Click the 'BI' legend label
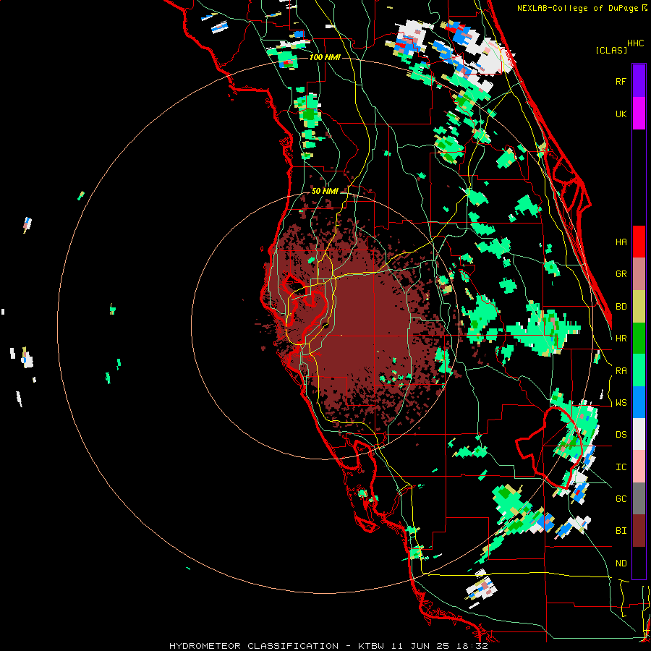This screenshot has width=651, height=651. pyautogui.click(x=621, y=531)
